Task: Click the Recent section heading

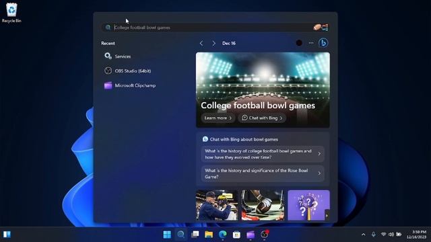Action: [108, 43]
